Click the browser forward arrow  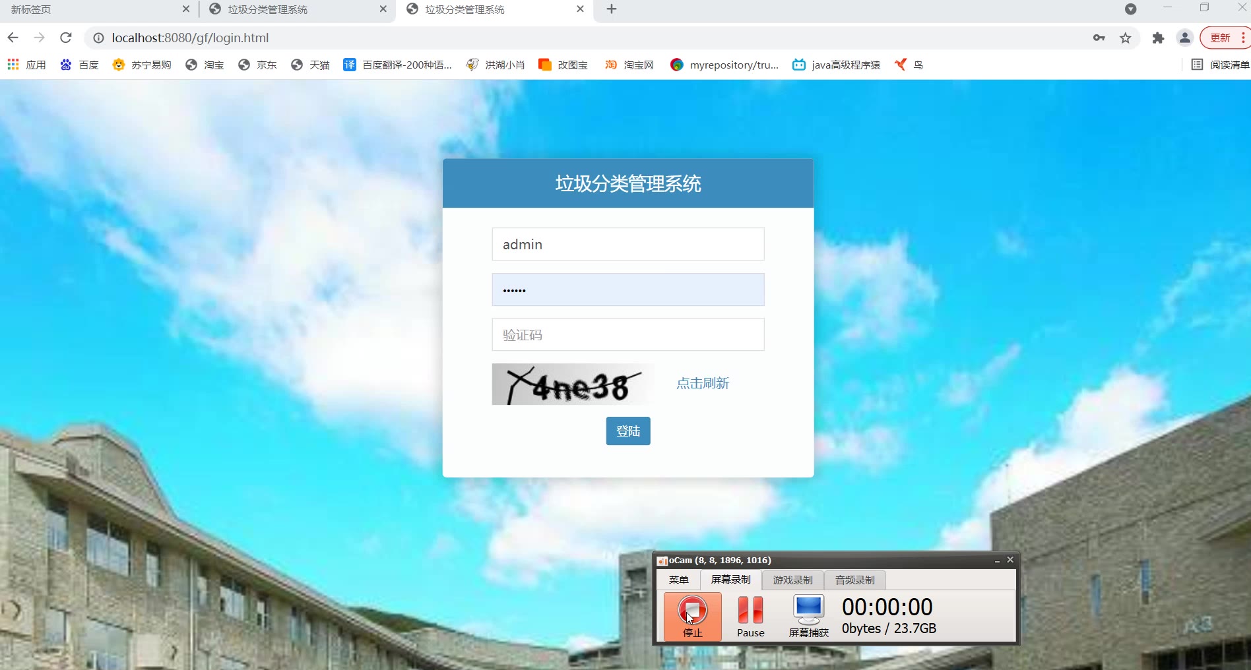[x=39, y=38]
